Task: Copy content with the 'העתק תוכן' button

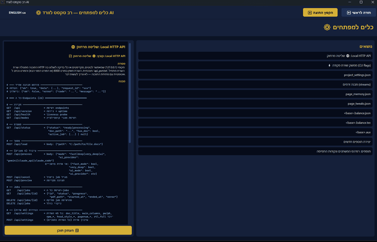Action: click(x=68, y=230)
